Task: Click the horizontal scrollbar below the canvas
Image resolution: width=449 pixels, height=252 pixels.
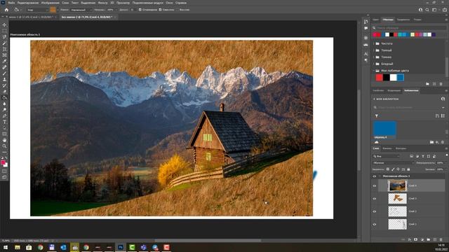Action: pos(208,241)
